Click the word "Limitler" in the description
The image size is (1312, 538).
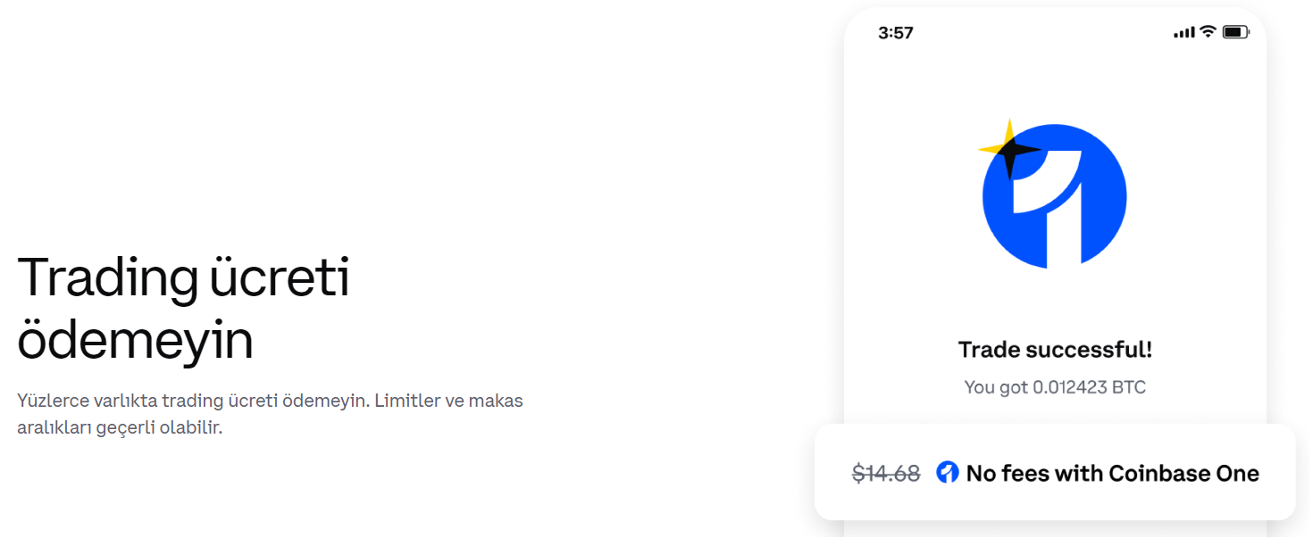pyautogui.click(x=406, y=401)
